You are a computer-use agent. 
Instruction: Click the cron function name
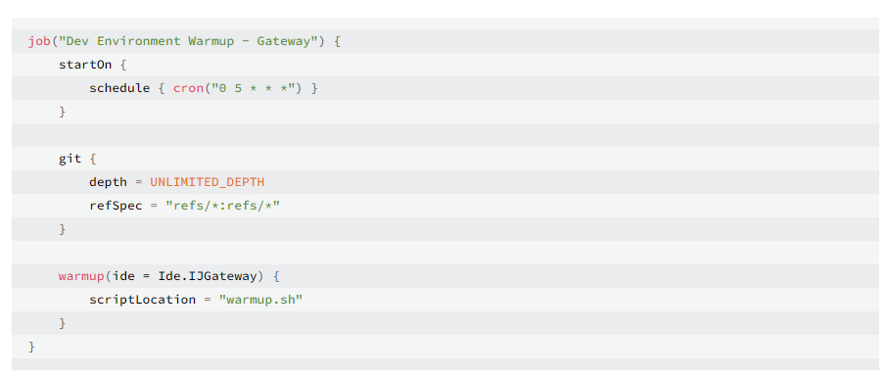(x=188, y=88)
